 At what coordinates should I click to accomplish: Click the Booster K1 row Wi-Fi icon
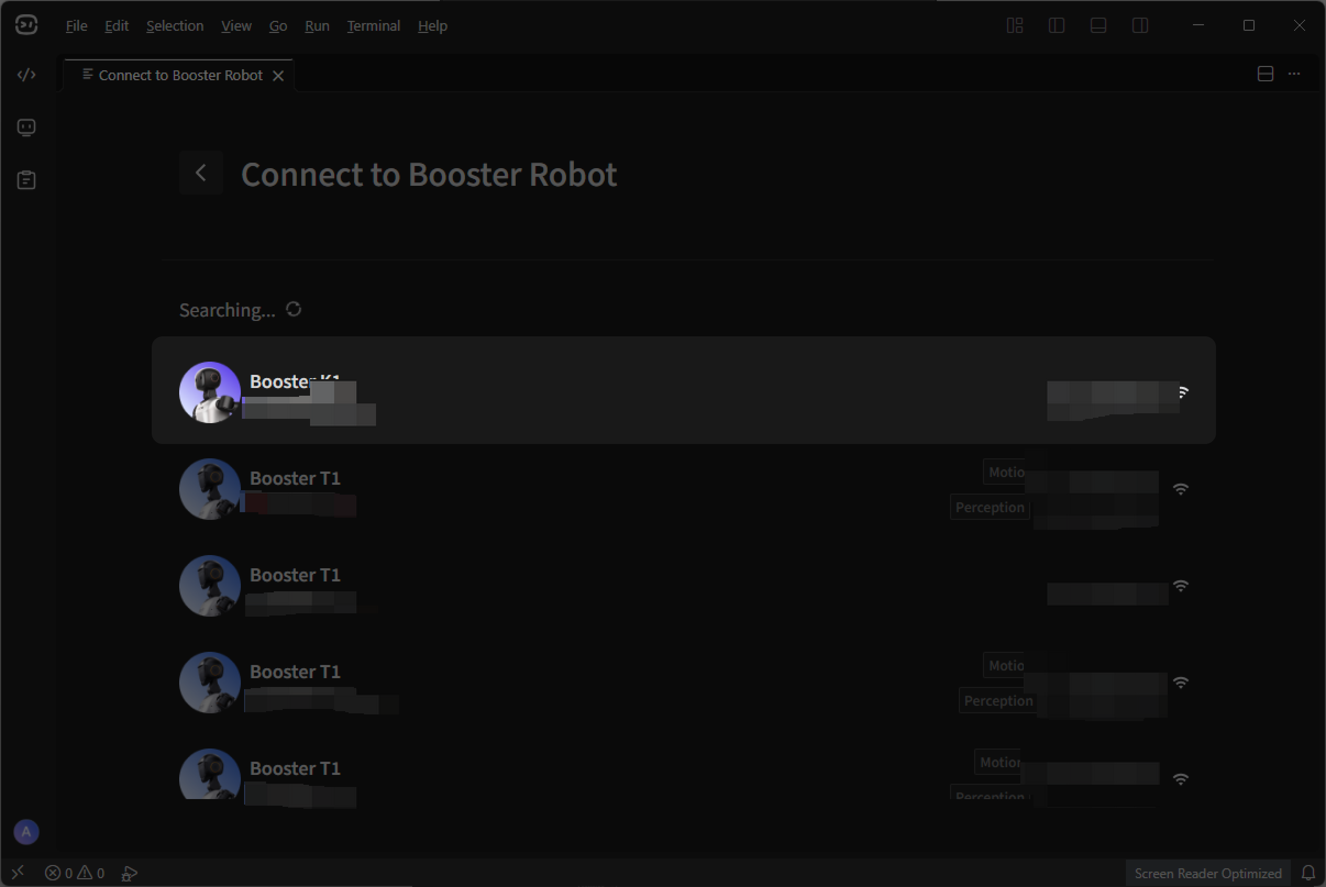[1183, 392]
